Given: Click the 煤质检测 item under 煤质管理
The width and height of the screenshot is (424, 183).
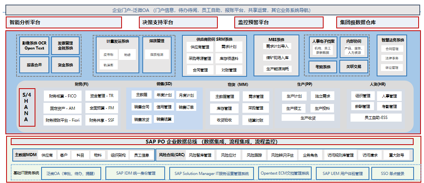Looking at the screenshot, I should (x=157, y=55).
